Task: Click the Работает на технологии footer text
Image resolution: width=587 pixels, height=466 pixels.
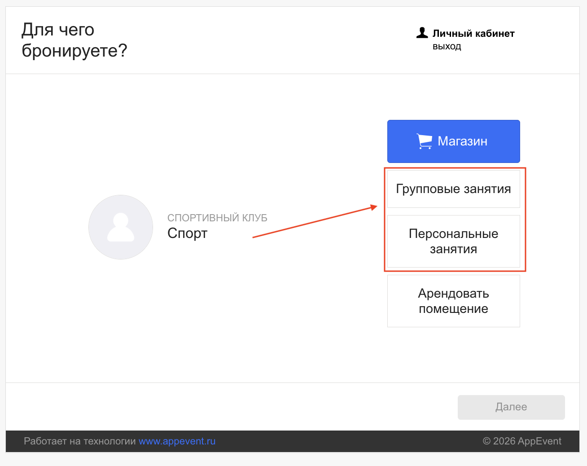Action: click(x=79, y=441)
